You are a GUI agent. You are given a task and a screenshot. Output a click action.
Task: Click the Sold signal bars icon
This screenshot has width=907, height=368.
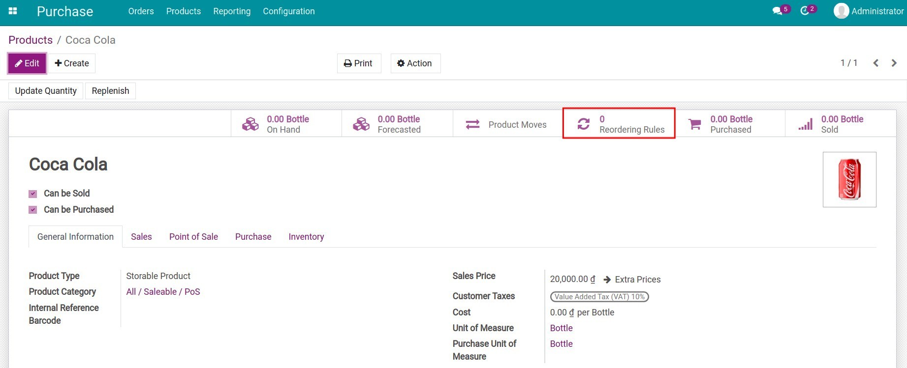[x=805, y=124]
